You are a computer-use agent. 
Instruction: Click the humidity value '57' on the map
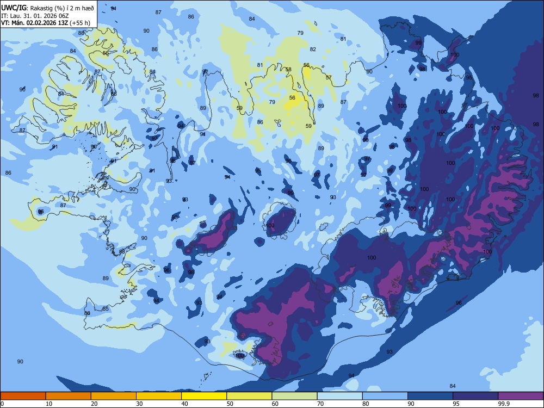click(329, 78)
